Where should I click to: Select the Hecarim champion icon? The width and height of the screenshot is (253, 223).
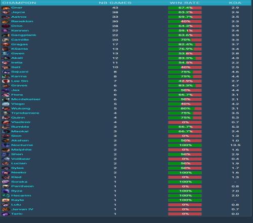6,196
